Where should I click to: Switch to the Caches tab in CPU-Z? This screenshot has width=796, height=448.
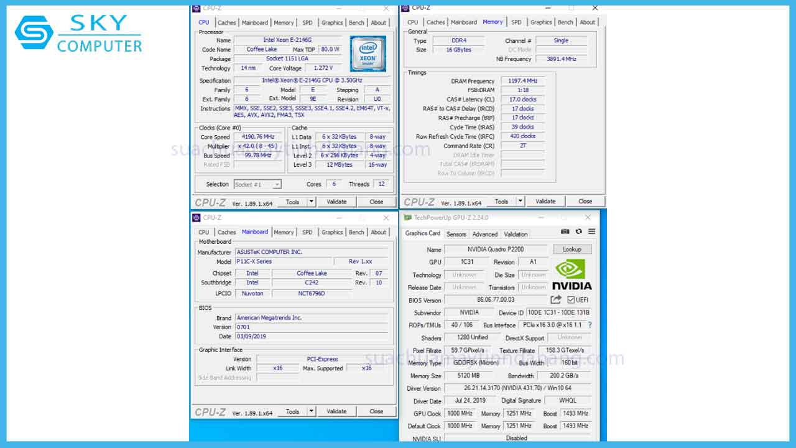(x=226, y=22)
